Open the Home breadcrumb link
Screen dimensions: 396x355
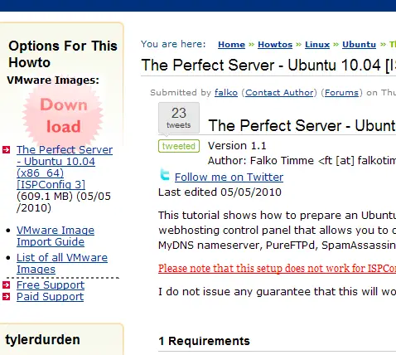(231, 45)
